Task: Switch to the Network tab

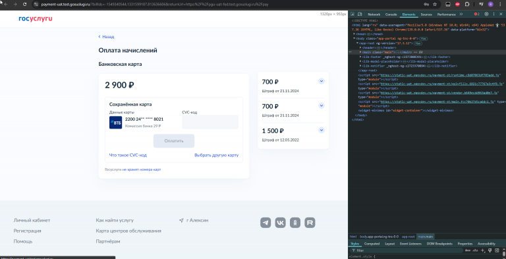Action: 374,14
